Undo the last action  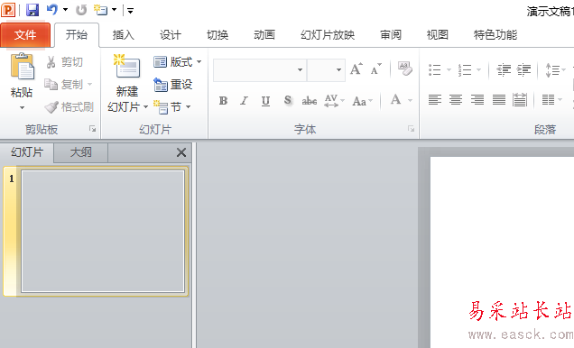pyautogui.click(x=51, y=10)
